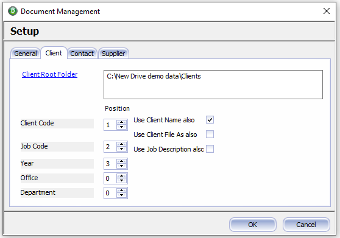Viewport: 340px width, 238px height.
Task: Enable Use Job Description also checkbox
Action: click(x=210, y=149)
